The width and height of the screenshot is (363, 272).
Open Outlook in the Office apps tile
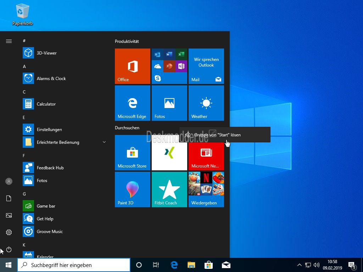tap(158, 55)
